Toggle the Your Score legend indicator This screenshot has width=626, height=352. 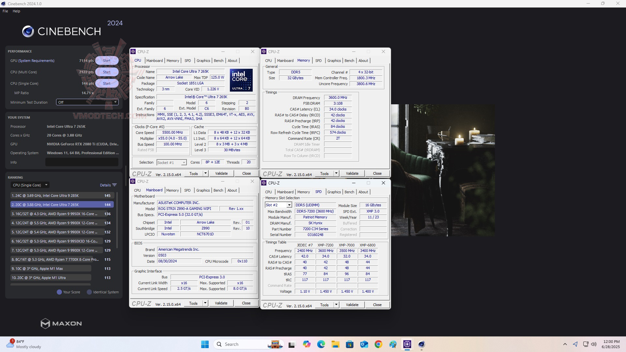pyautogui.click(x=59, y=292)
